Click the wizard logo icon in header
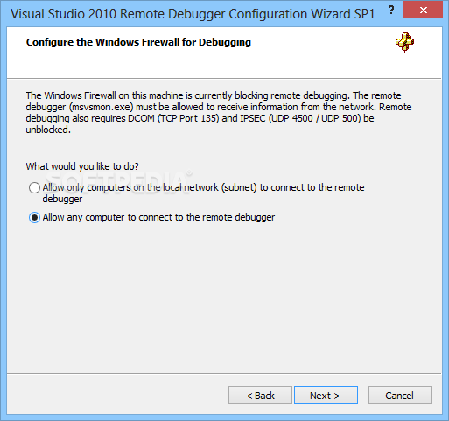The width and height of the screenshot is (449, 421). tap(404, 43)
